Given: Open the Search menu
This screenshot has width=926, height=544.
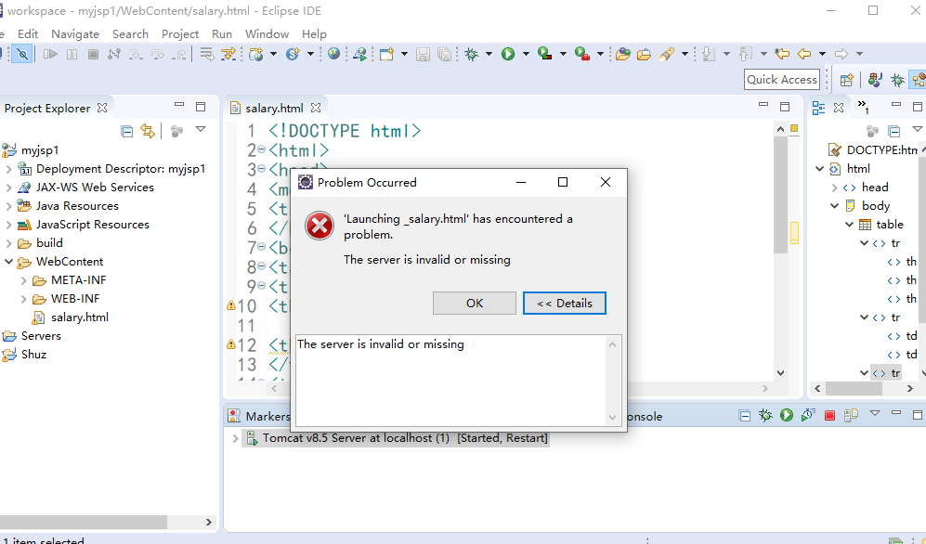Looking at the screenshot, I should pos(131,34).
